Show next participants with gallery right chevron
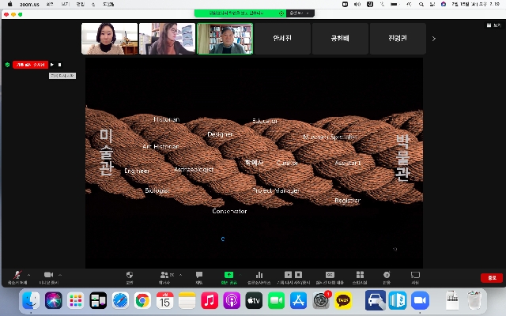506x316 pixels. point(433,38)
